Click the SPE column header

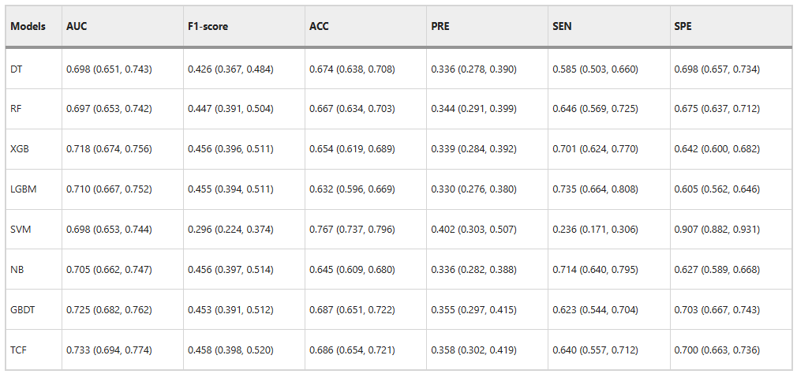point(683,26)
